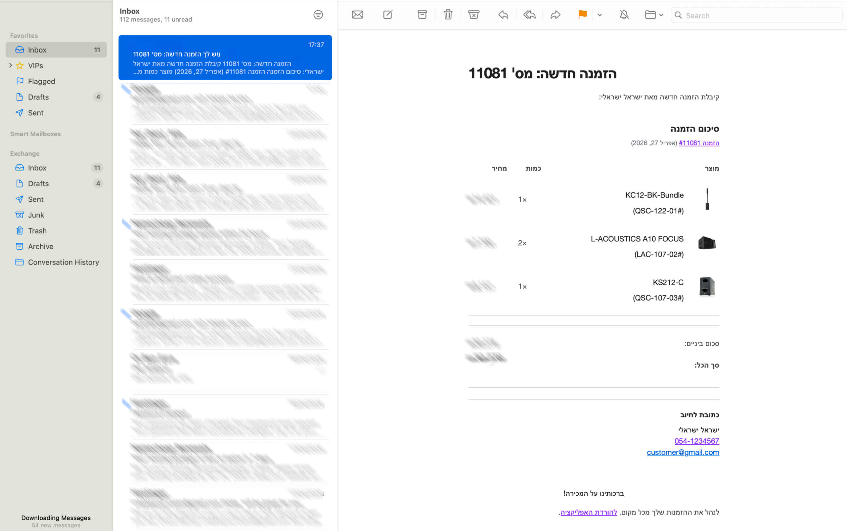Screen dimensions: 847x531
Task: Click SKU text QSC-122-01
Action: click(x=658, y=211)
